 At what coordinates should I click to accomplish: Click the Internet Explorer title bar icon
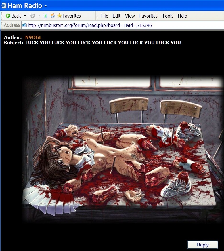[3, 5]
